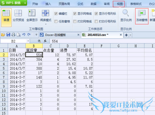Enable the Task Pane (任务窗格) checkbox
This screenshot has height=115, width=155.
tap(56, 21)
